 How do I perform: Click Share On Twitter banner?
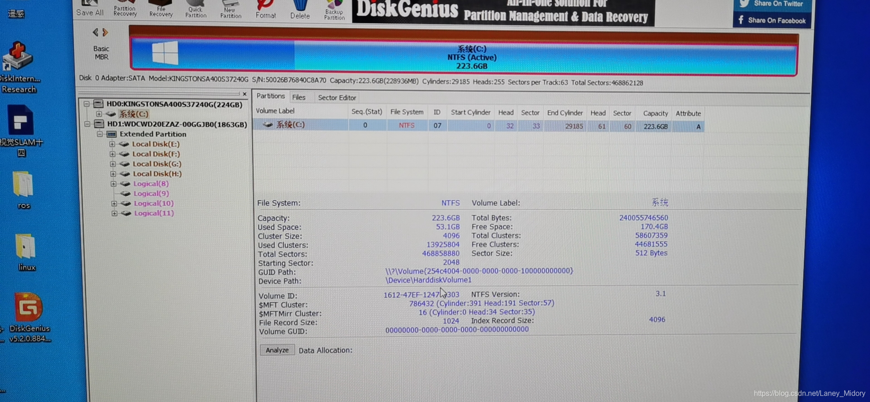(x=772, y=4)
